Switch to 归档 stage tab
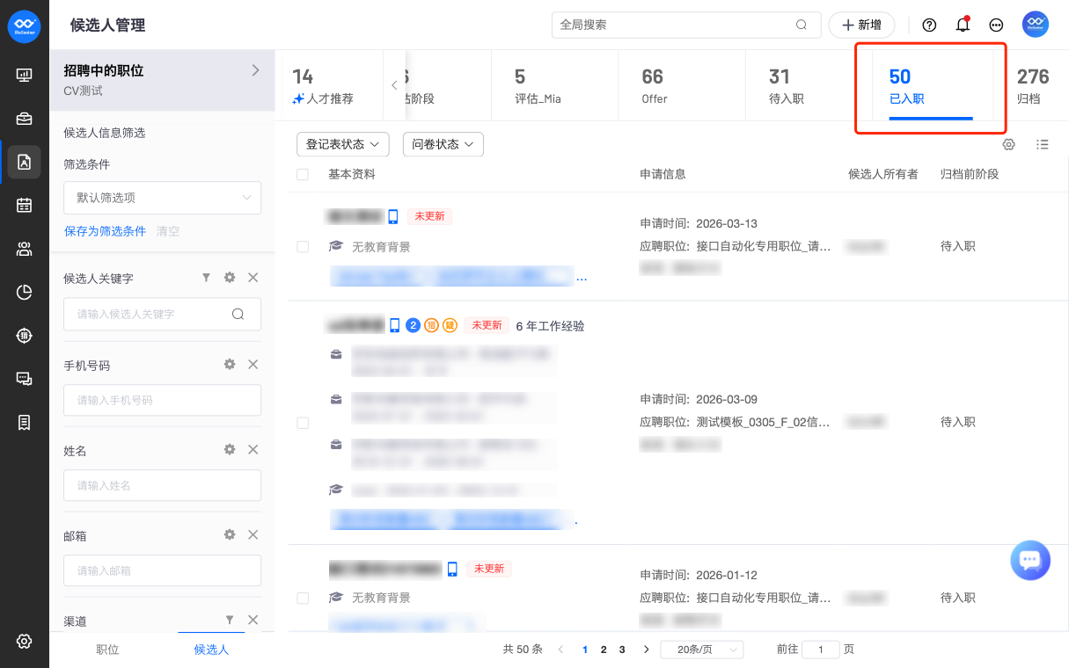Image resolution: width=1069 pixels, height=668 pixels. click(x=1032, y=86)
